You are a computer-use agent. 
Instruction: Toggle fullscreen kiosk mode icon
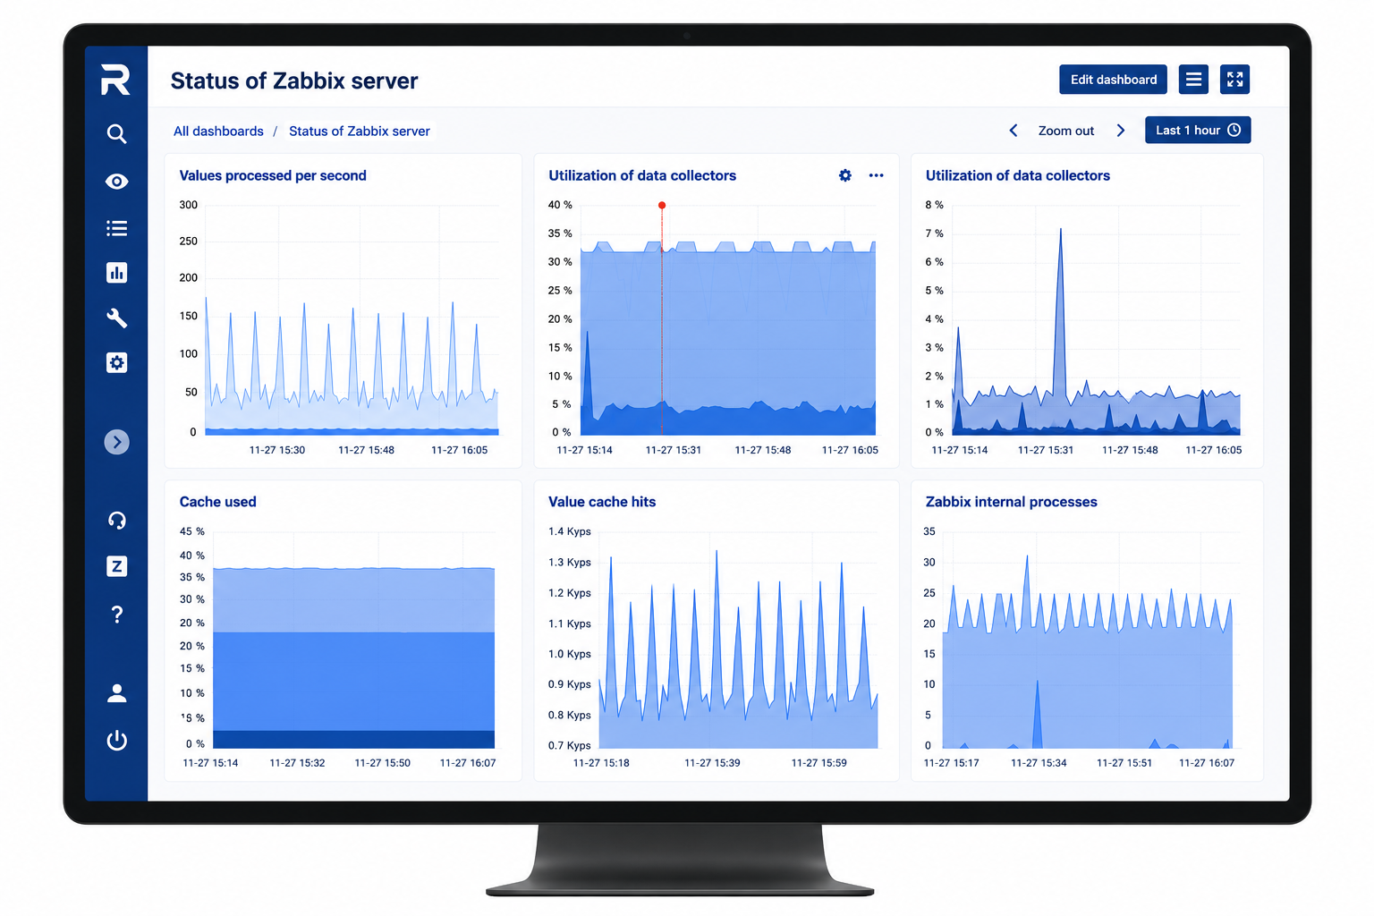point(1234,80)
